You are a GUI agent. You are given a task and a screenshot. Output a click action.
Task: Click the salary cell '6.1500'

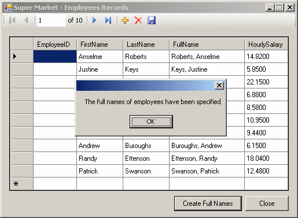click(266, 146)
